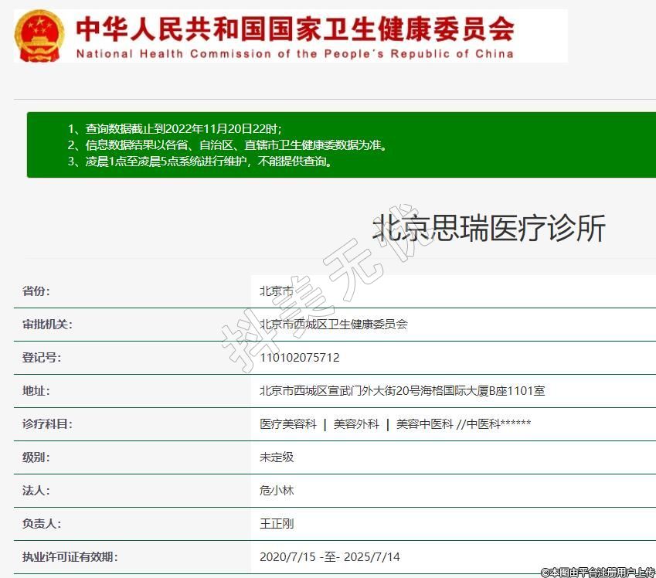
Task: Click the 审批机关 row label
Action: [x=47, y=325]
